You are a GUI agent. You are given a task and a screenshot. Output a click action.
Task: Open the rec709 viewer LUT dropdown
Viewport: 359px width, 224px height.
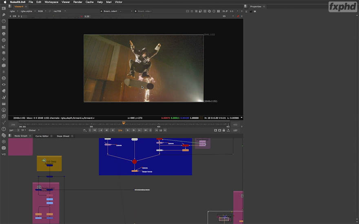pos(59,11)
